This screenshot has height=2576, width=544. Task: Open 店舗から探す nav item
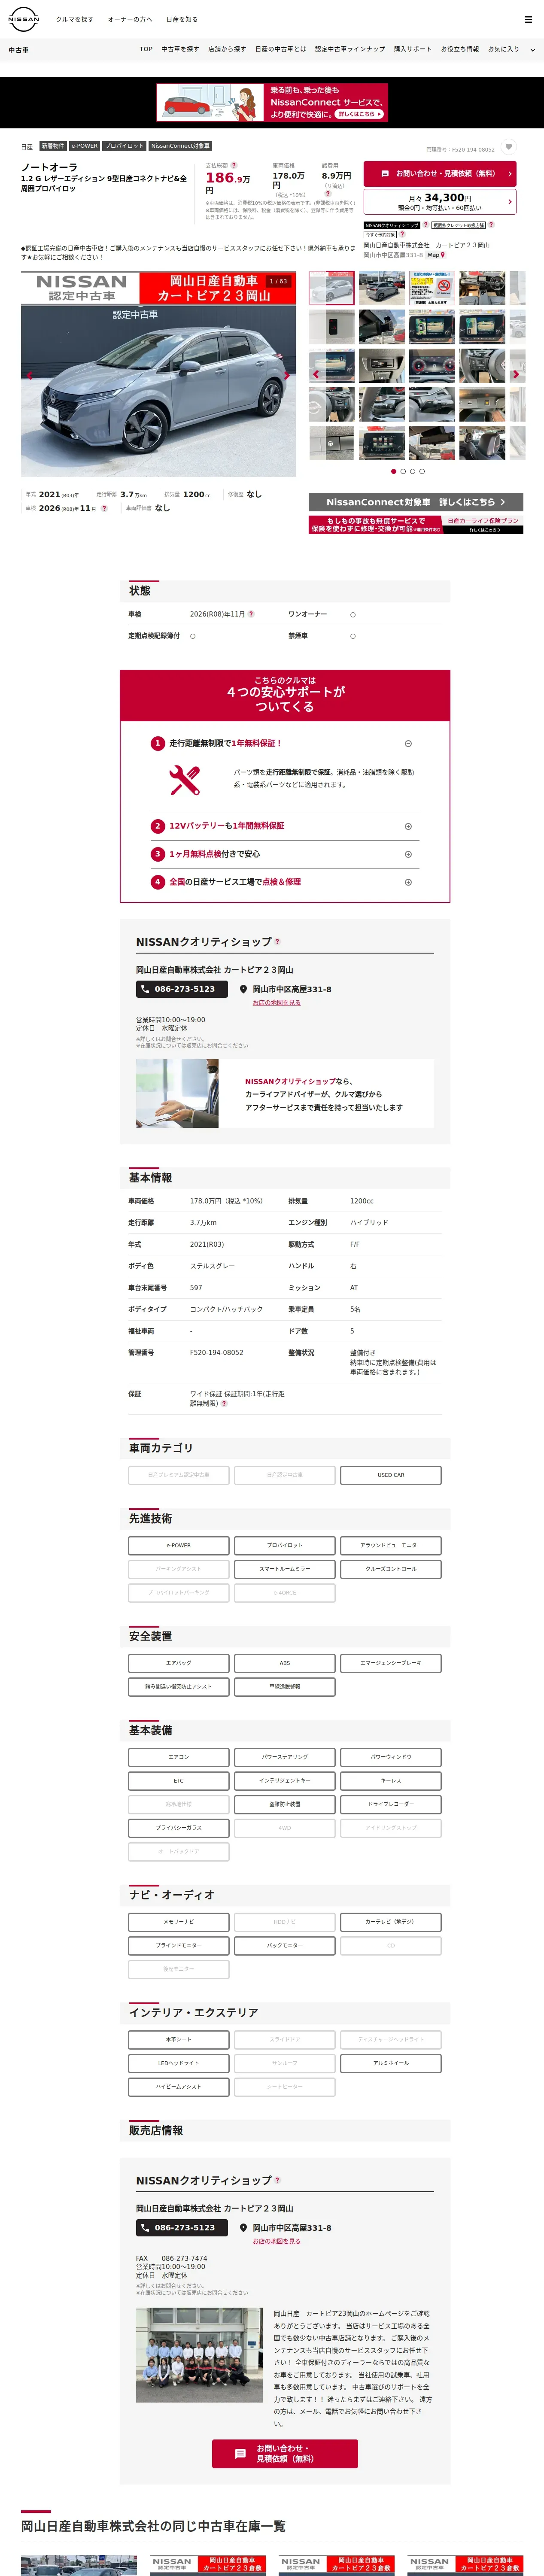[x=227, y=49]
